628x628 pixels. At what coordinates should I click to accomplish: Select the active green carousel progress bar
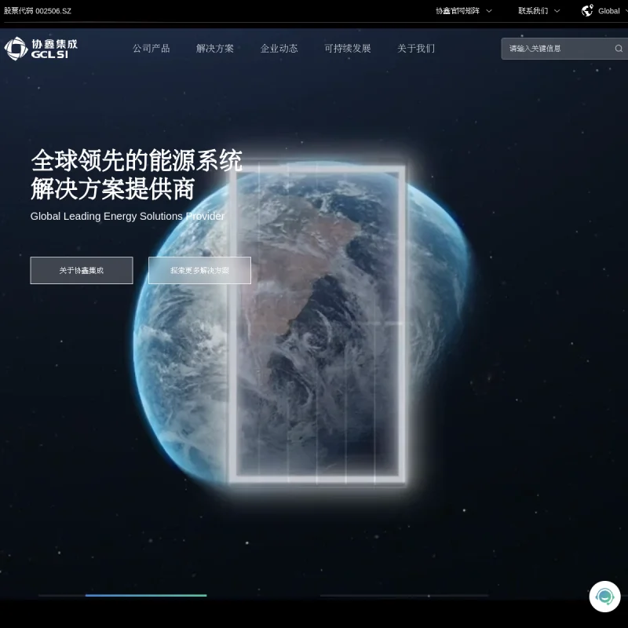click(x=146, y=596)
